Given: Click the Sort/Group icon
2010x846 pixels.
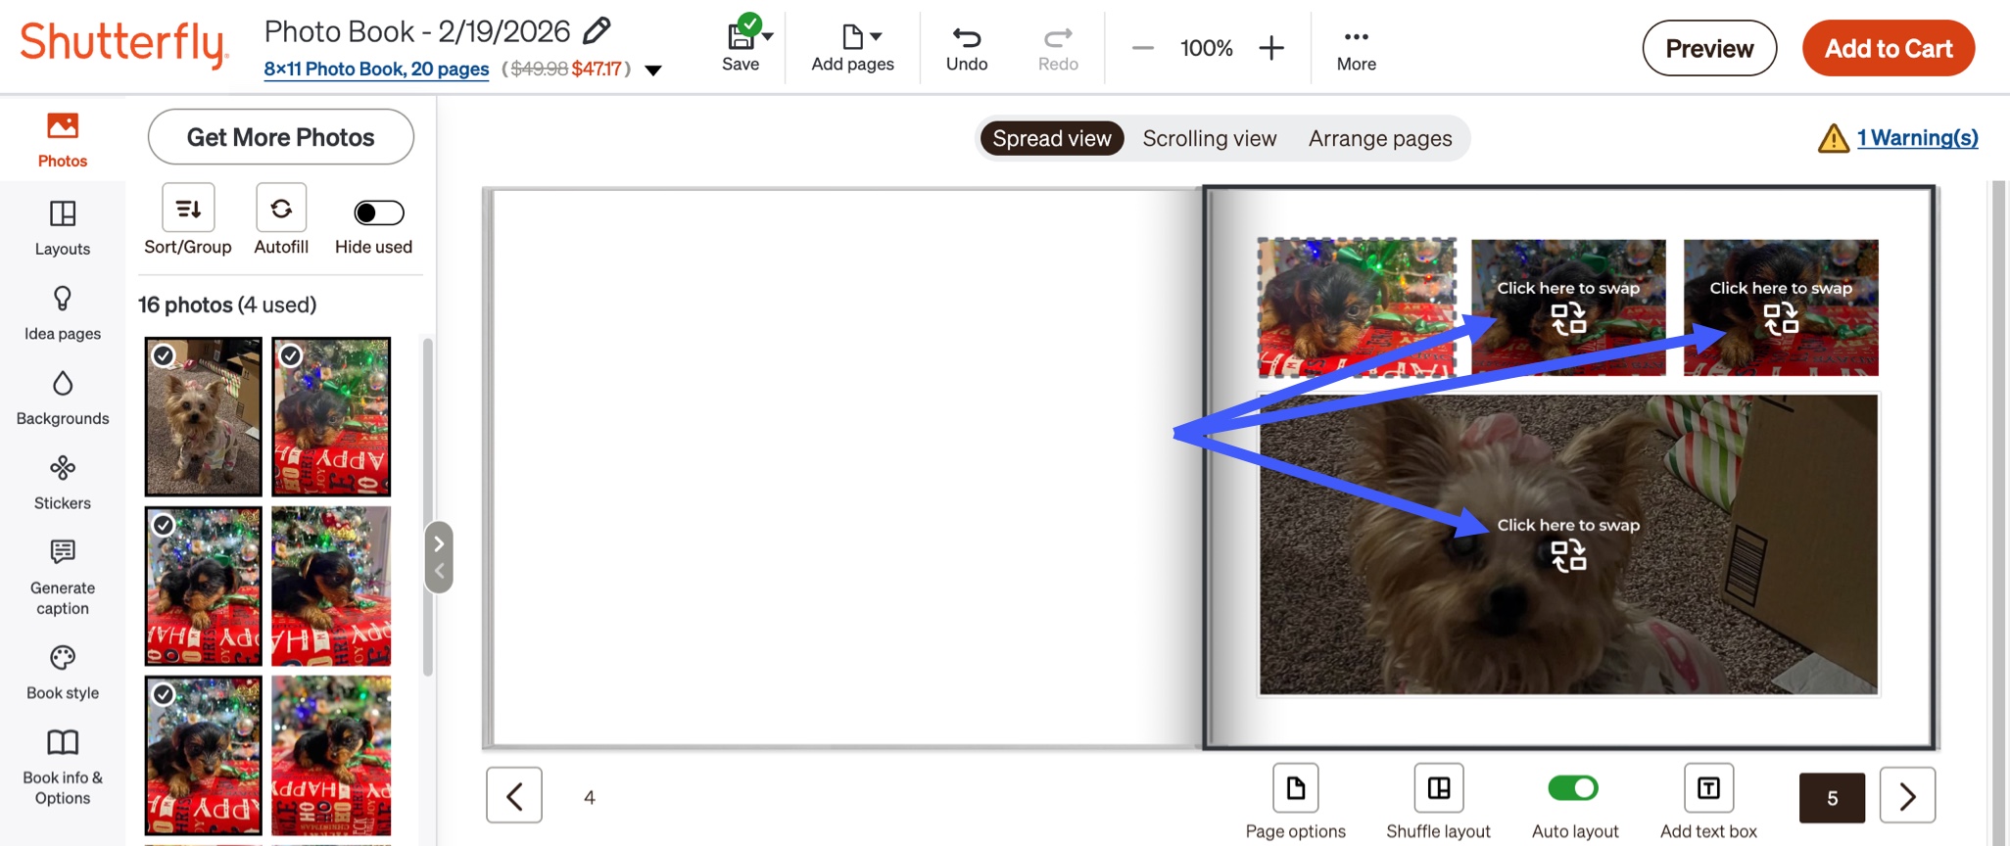Looking at the screenshot, I should click(x=188, y=209).
